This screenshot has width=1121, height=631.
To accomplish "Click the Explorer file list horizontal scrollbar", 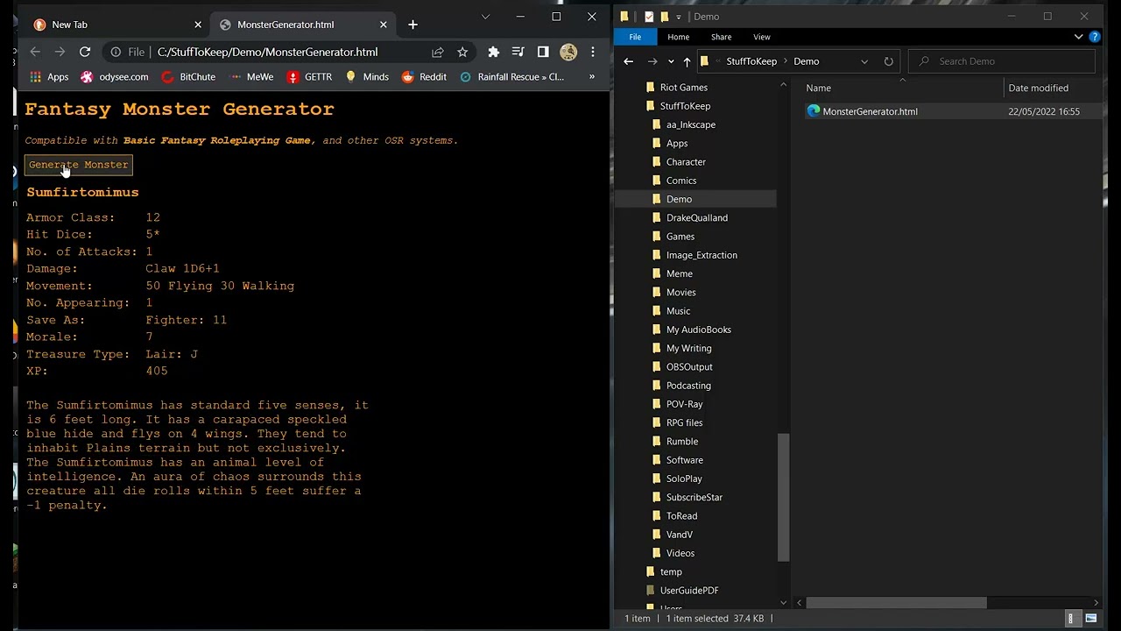I will tap(896, 602).
